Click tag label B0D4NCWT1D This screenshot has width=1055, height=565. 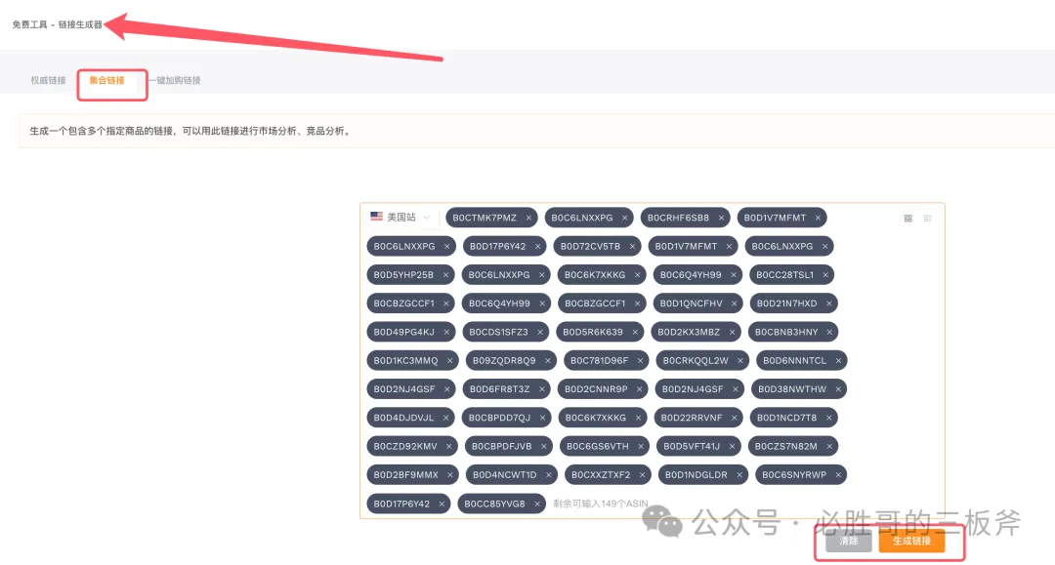(x=505, y=475)
